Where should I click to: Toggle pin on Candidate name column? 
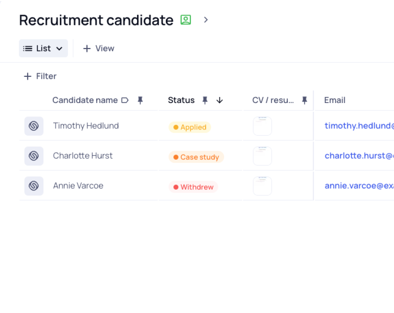(140, 100)
